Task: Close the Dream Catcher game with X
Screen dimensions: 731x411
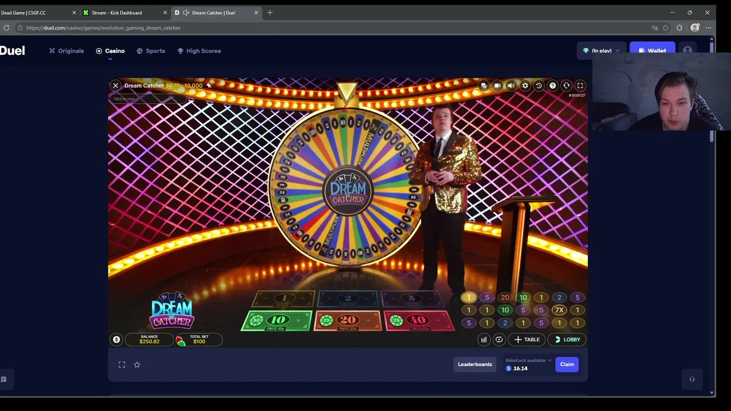Action: [x=115, y=86]
